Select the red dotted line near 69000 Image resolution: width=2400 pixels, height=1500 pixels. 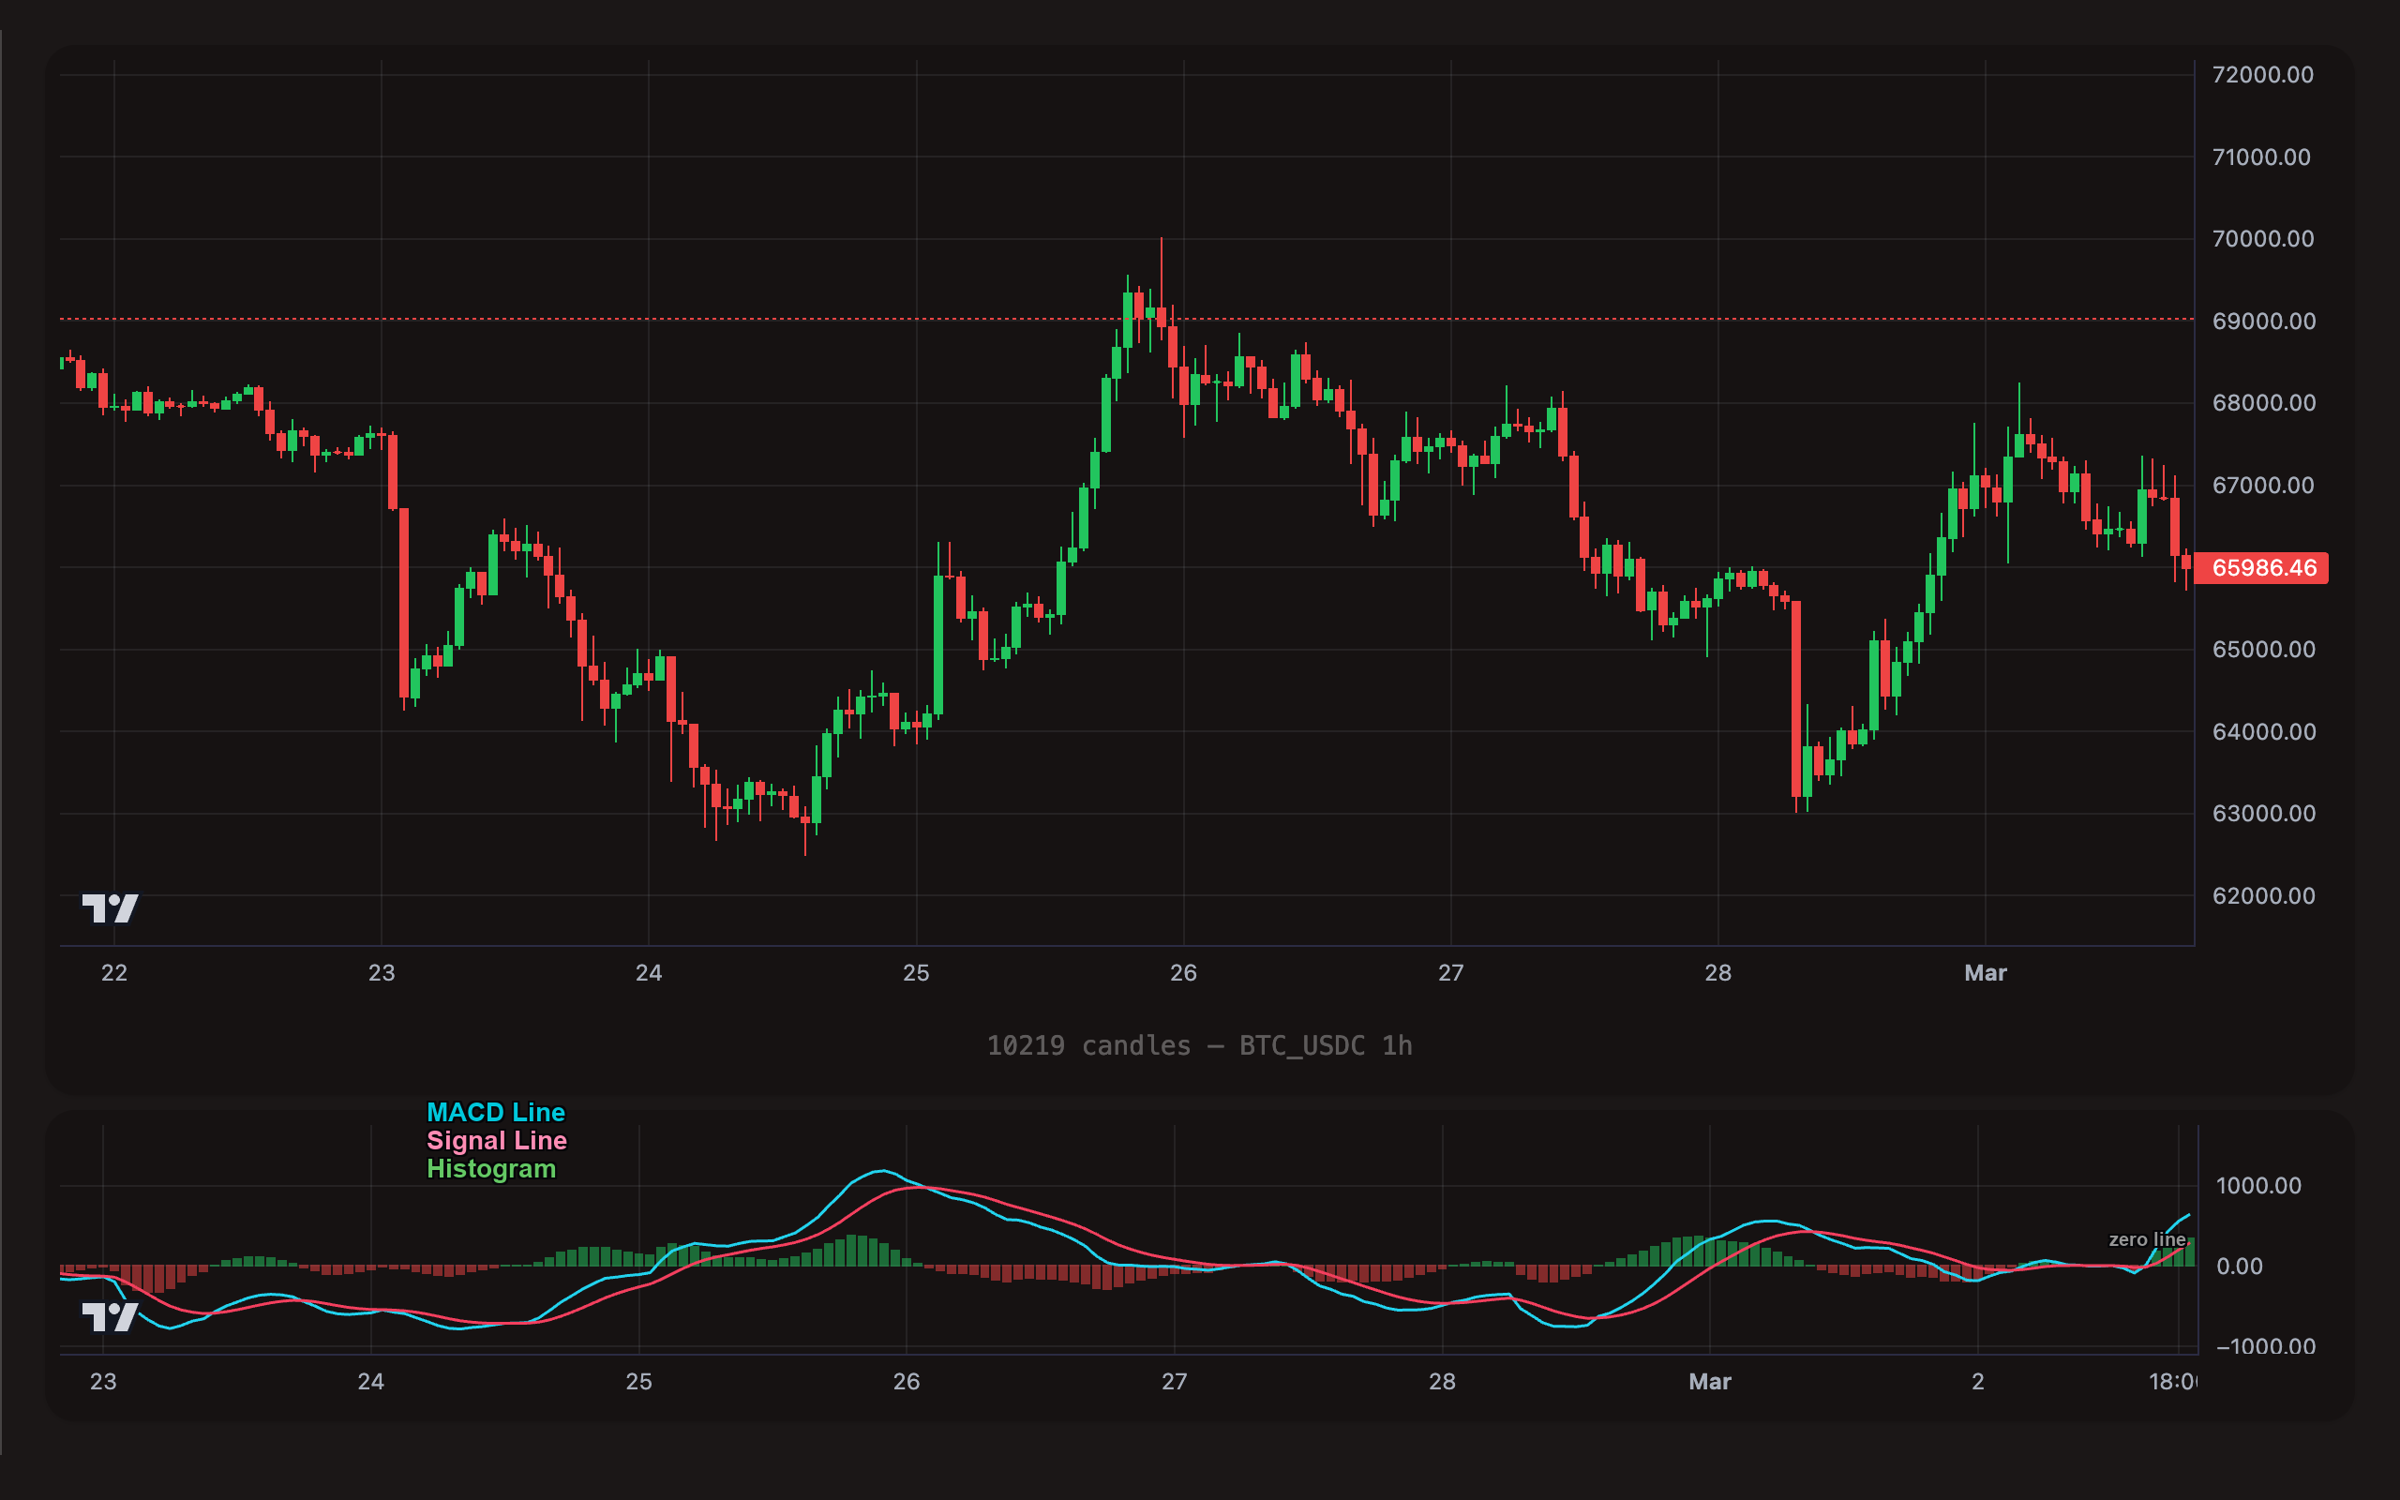pyautogui.click(x=694, y=320)
